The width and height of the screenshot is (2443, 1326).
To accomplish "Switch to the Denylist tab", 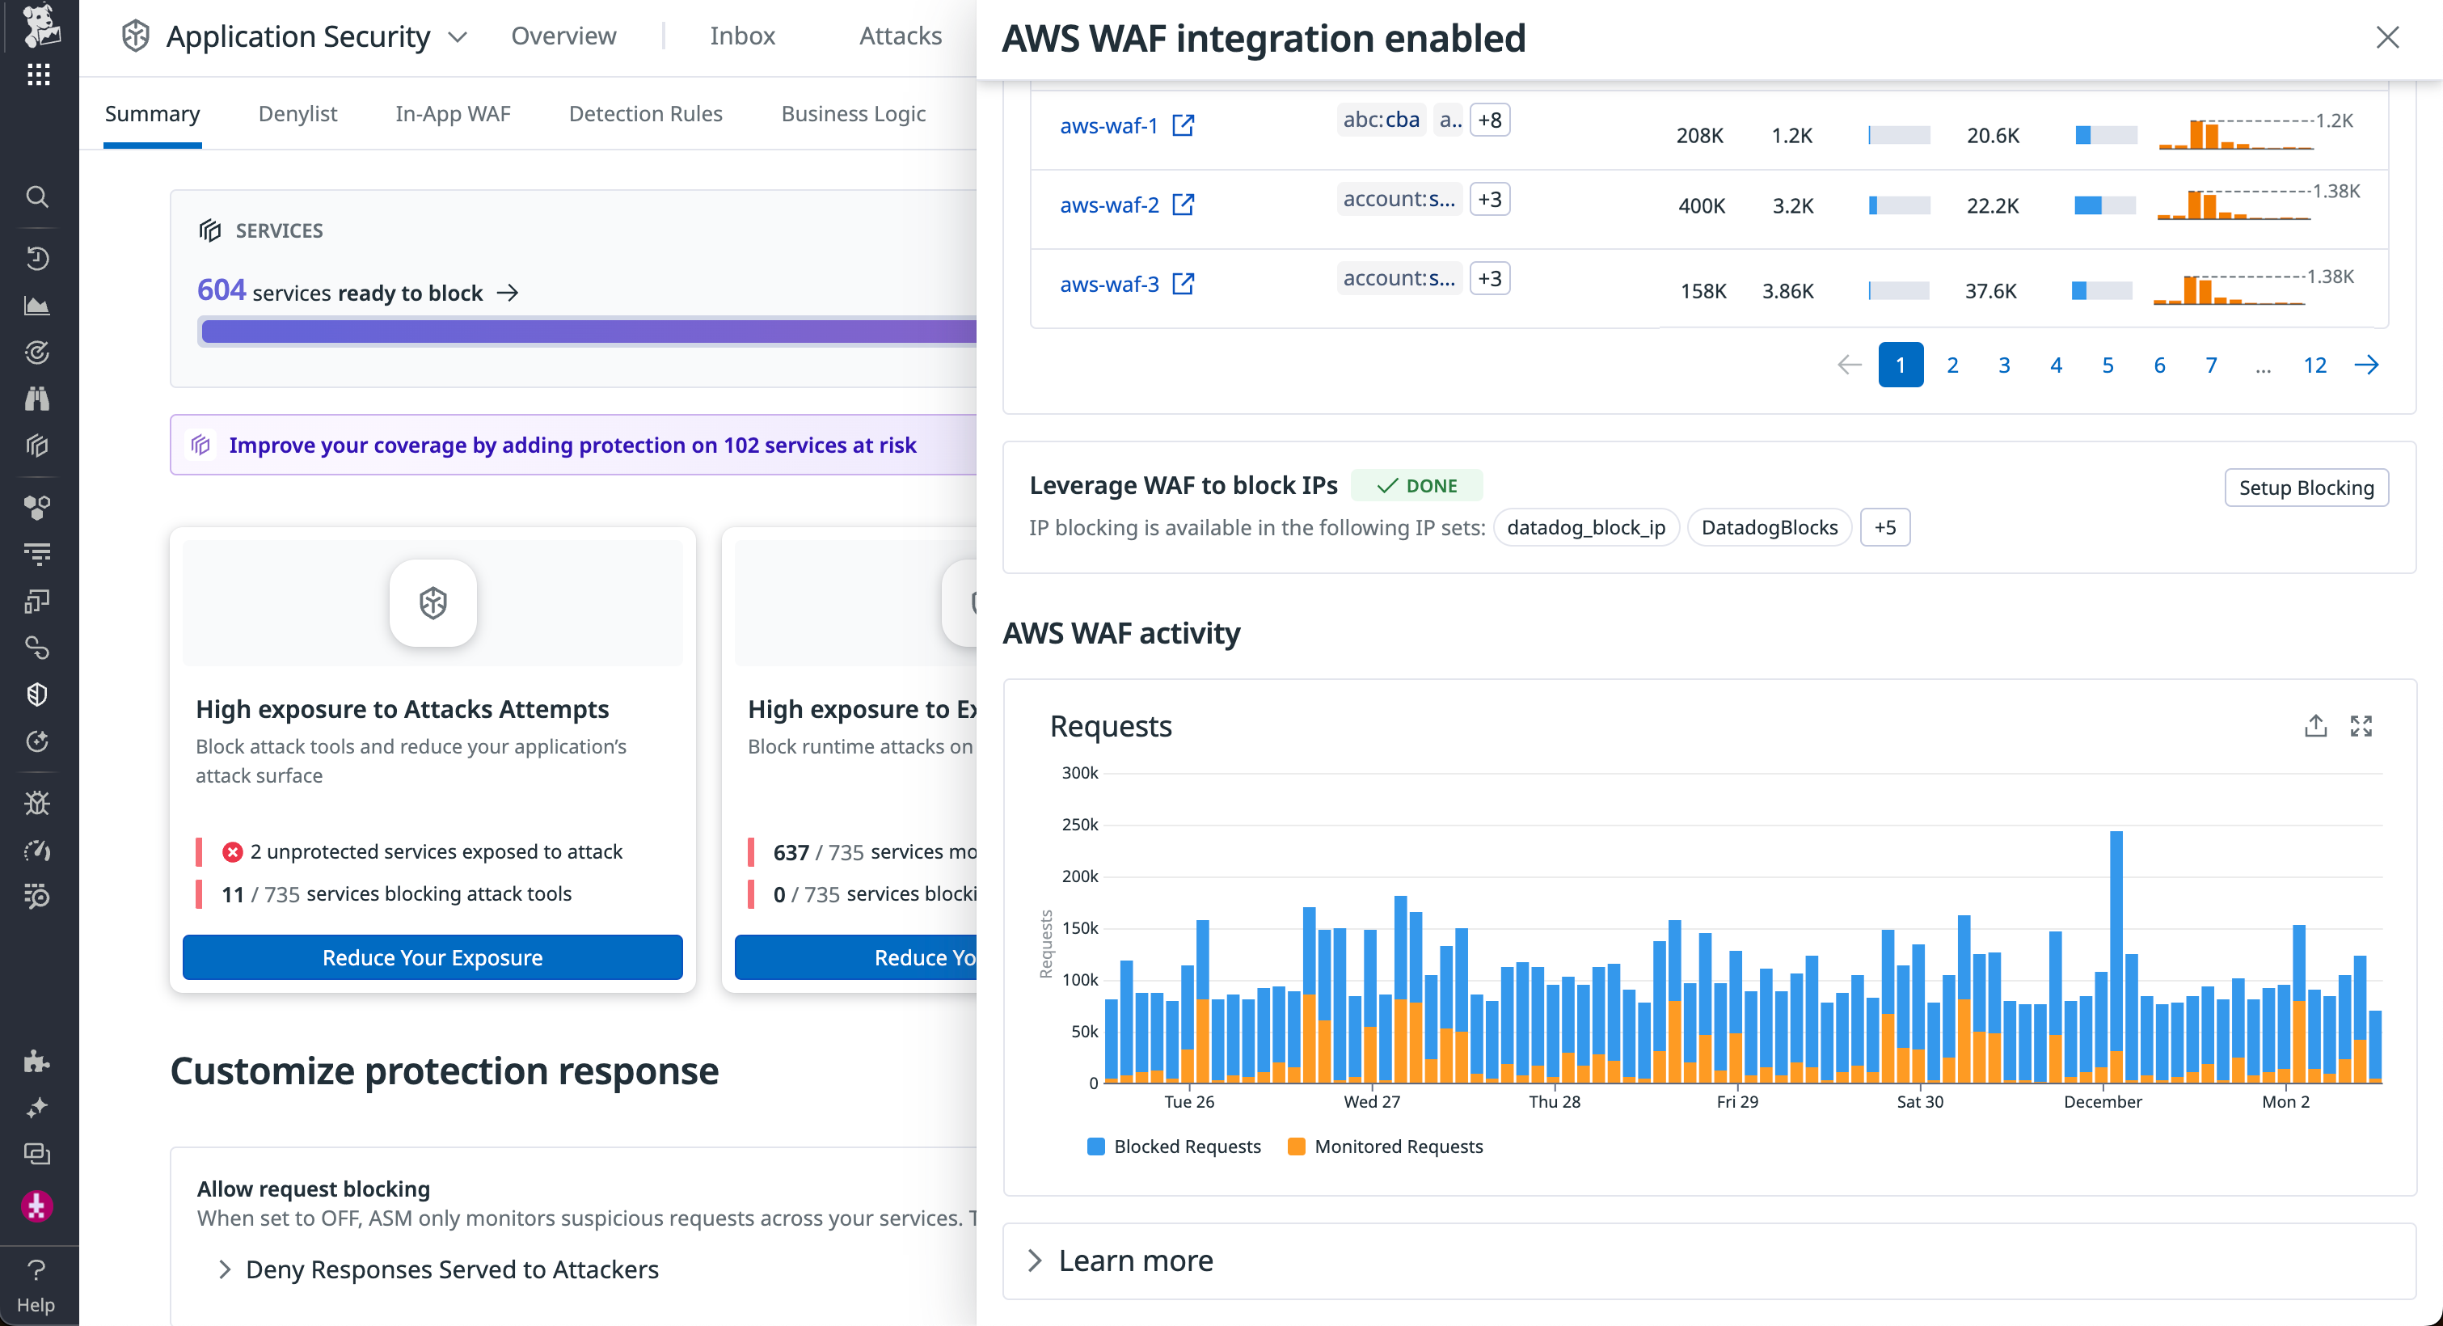I will click(x=297, y=114).
